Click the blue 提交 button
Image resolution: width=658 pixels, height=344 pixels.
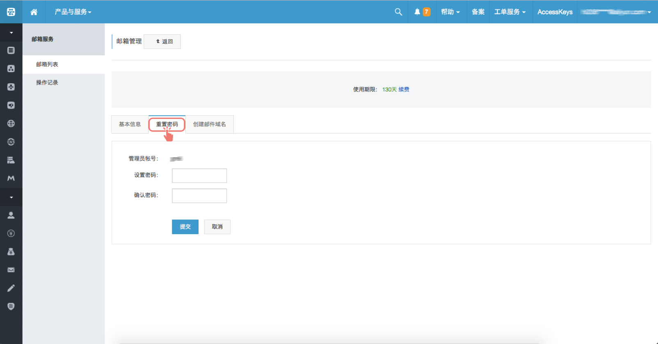click(185, 227)
